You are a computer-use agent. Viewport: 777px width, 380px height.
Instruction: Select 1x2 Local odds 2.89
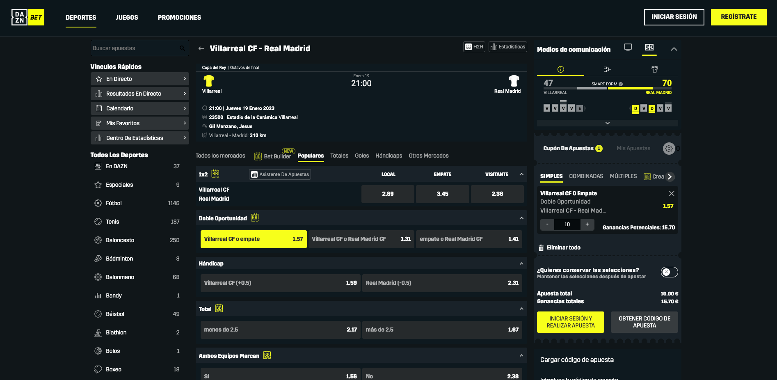(x=388, y=194)
